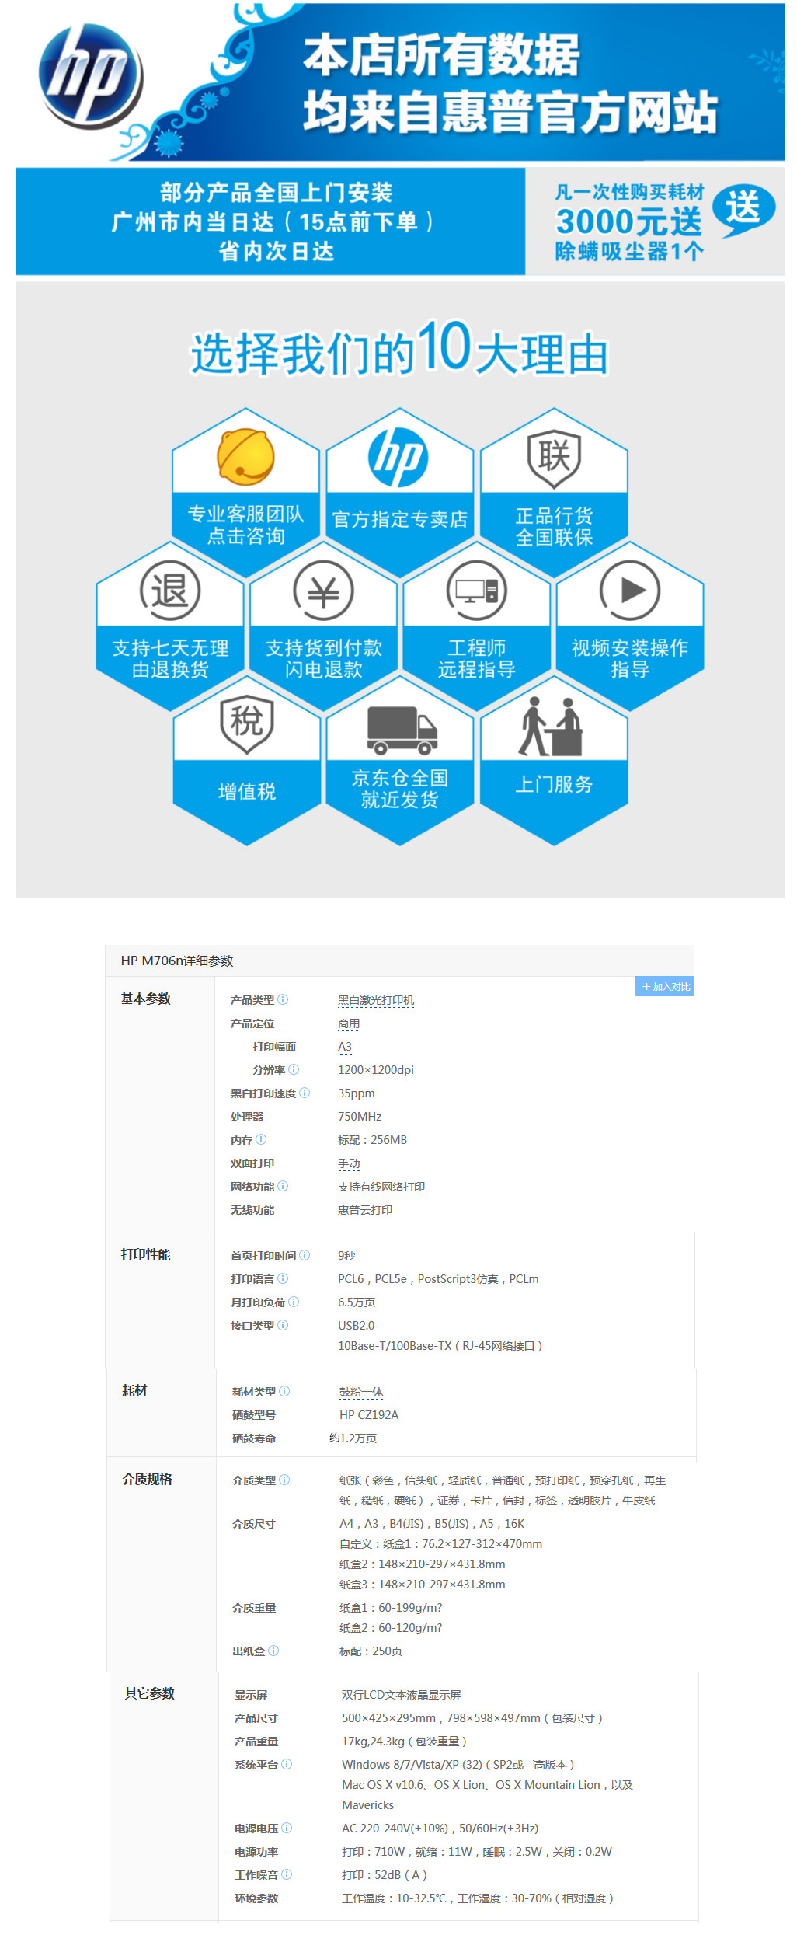The height and width of the screenshot is (1935, 797).
Task: Click info icon next to 网络功能
Action: (x=283, y=1186)
